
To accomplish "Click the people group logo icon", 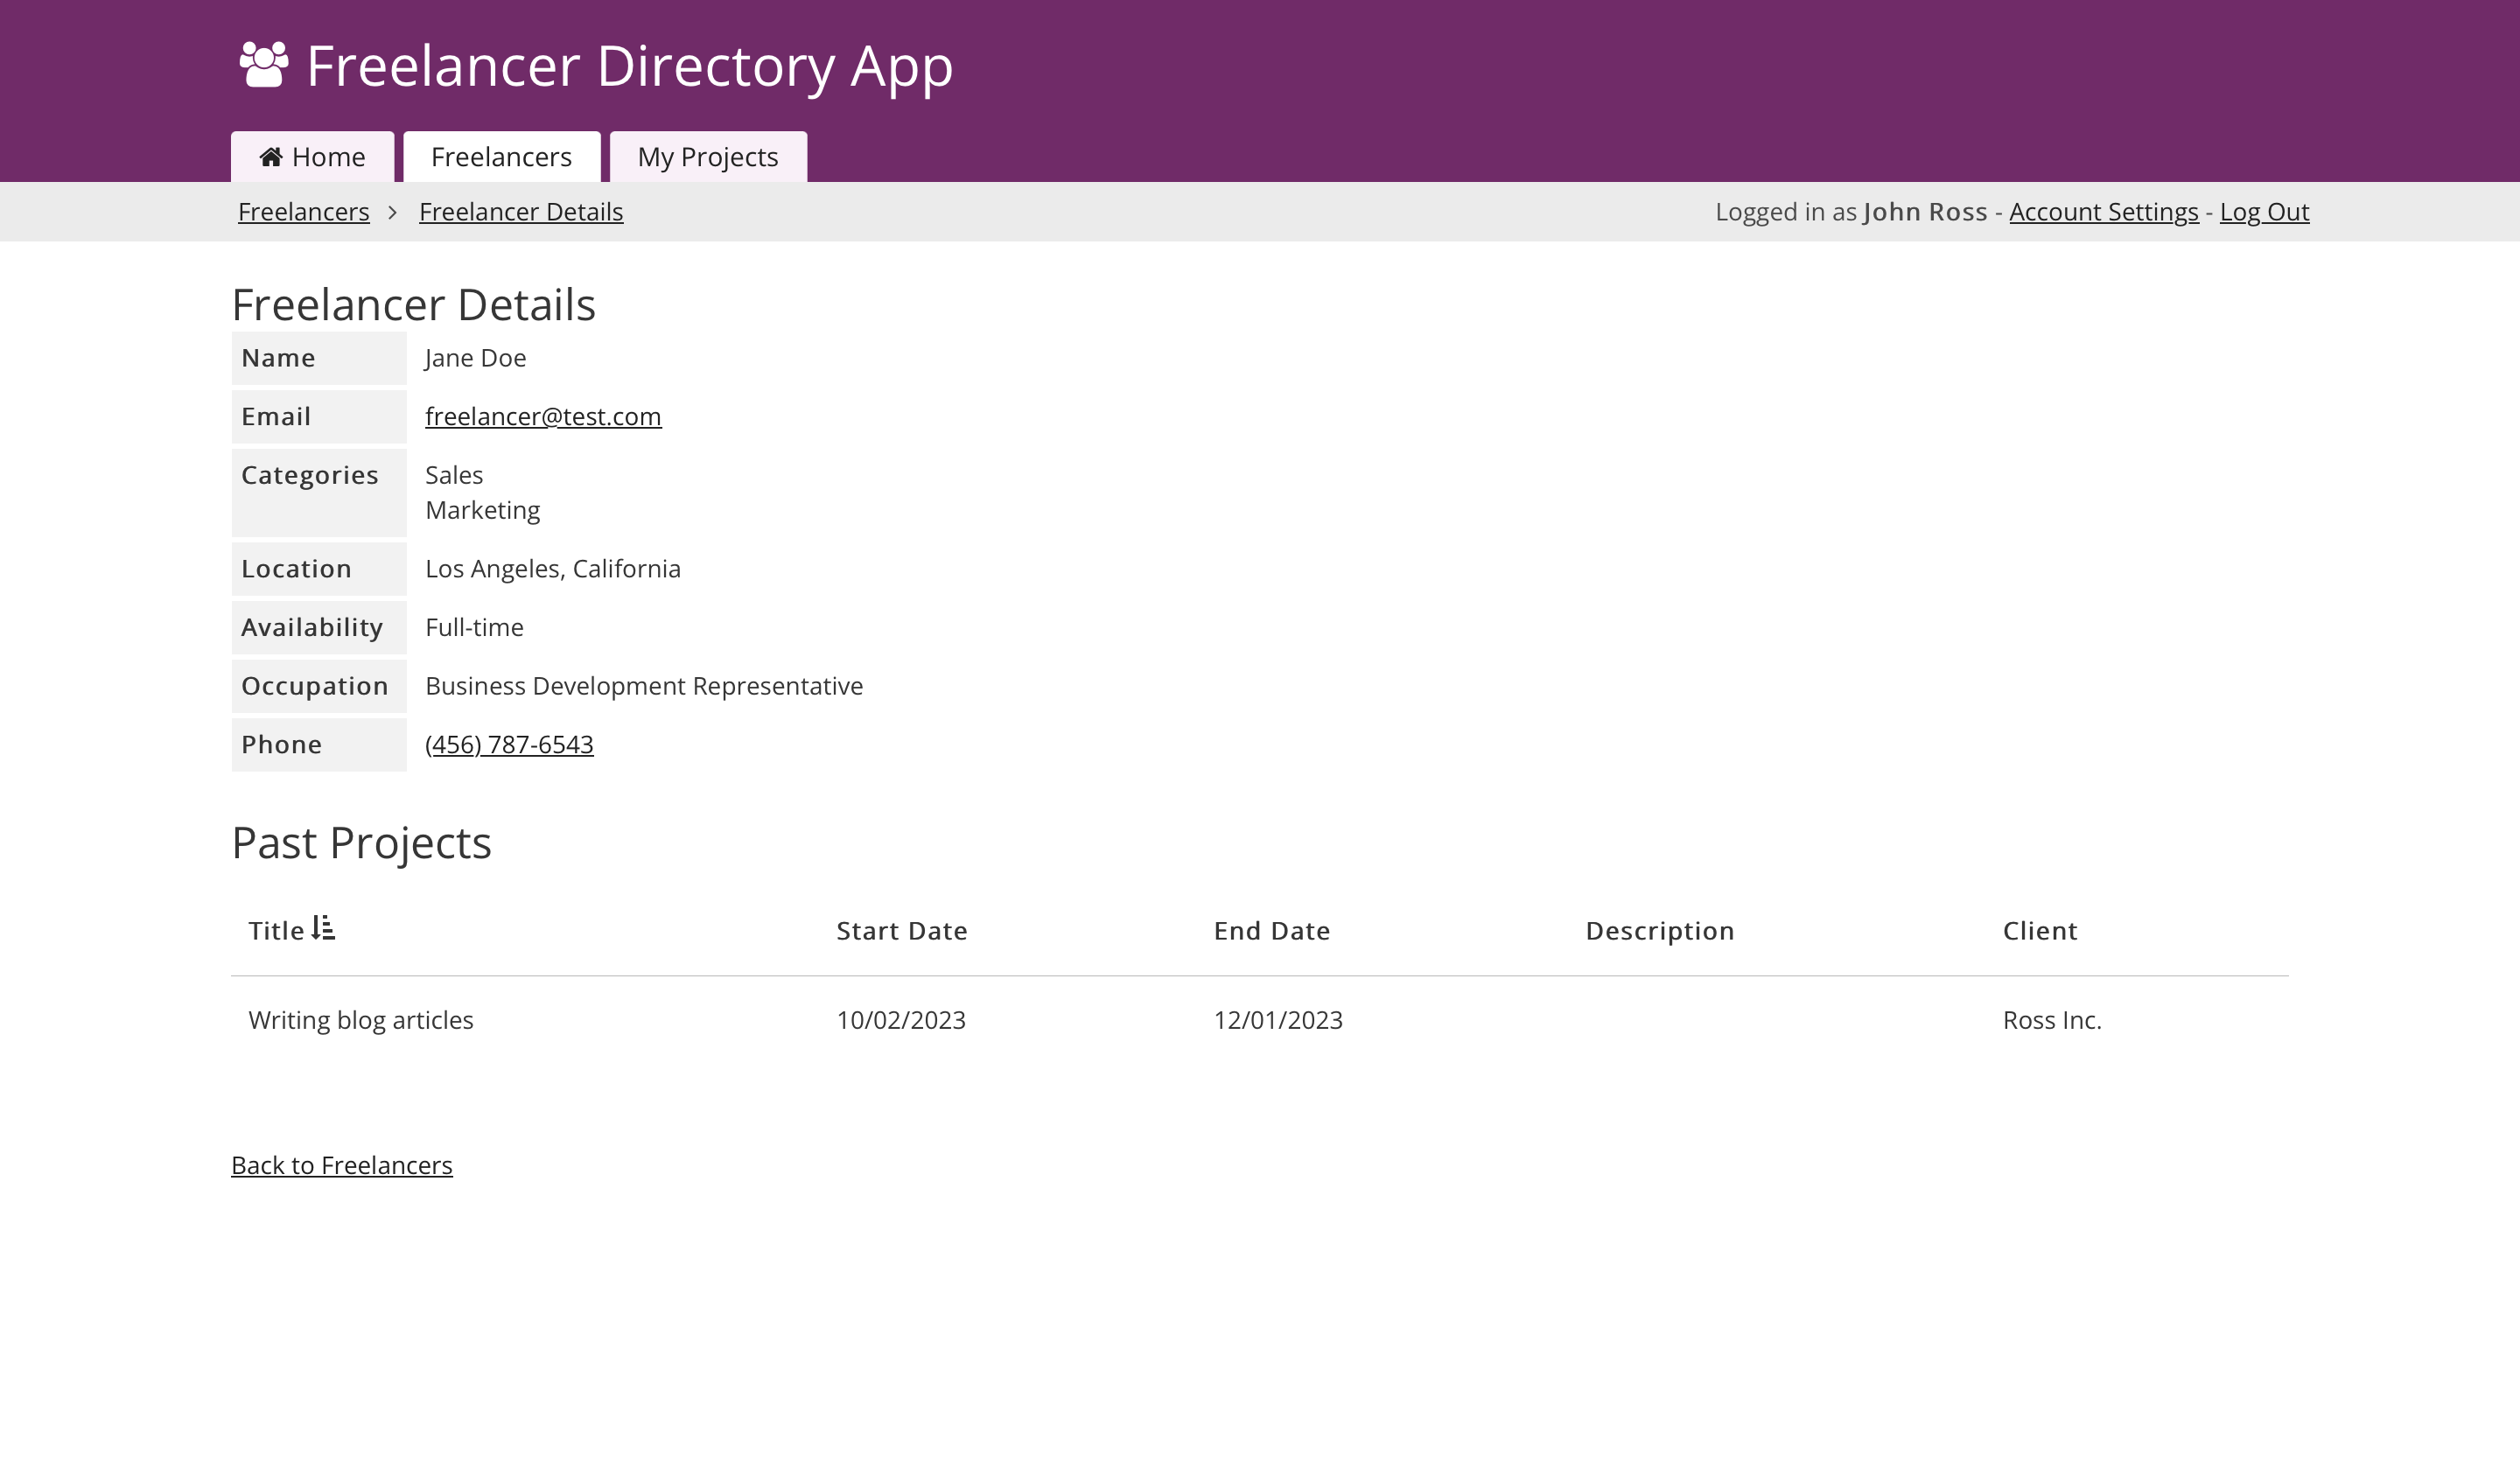I will click(x=264, y=65).
